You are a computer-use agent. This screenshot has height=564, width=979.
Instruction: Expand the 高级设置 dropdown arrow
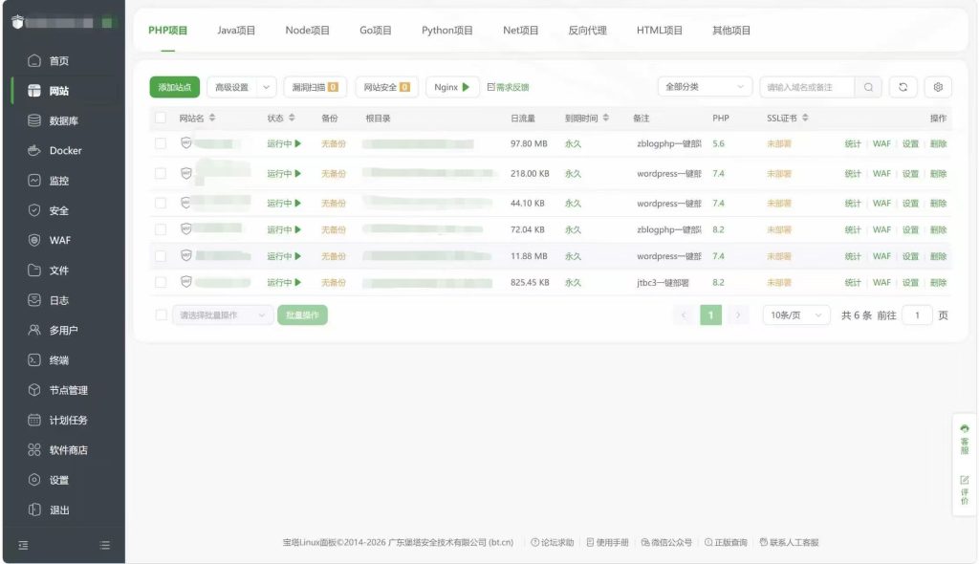pos(266,87)
